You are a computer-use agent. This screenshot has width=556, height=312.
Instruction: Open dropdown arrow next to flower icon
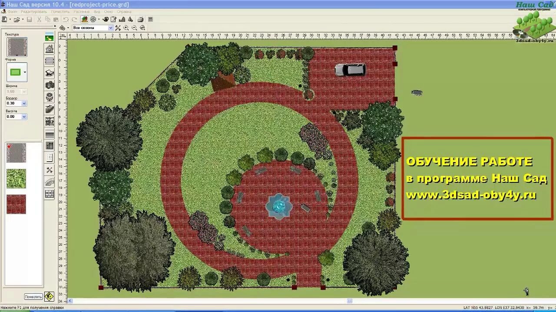pos(99,19)
